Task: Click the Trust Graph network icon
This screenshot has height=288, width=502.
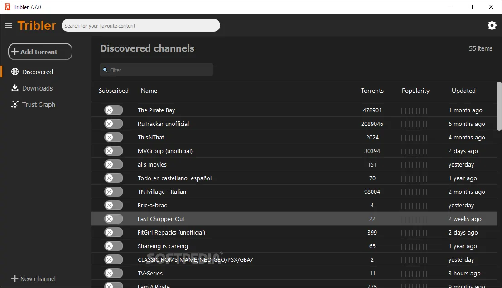Action: (x=15, y=104)
